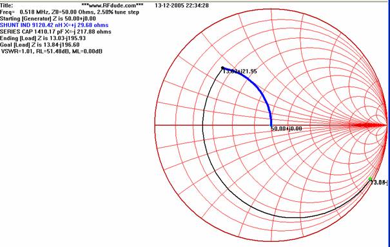Open the www.RFdude.com title text
This screenshot has height=247, width=390.
click(x=112, y=5)
